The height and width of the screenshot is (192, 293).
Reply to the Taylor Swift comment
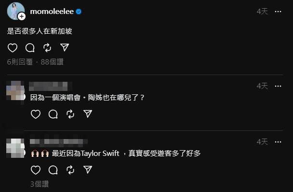click(53, 170)
